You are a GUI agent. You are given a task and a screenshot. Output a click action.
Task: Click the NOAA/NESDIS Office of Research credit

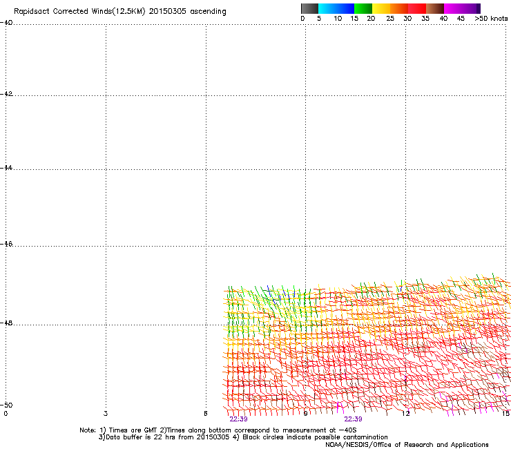407,445
